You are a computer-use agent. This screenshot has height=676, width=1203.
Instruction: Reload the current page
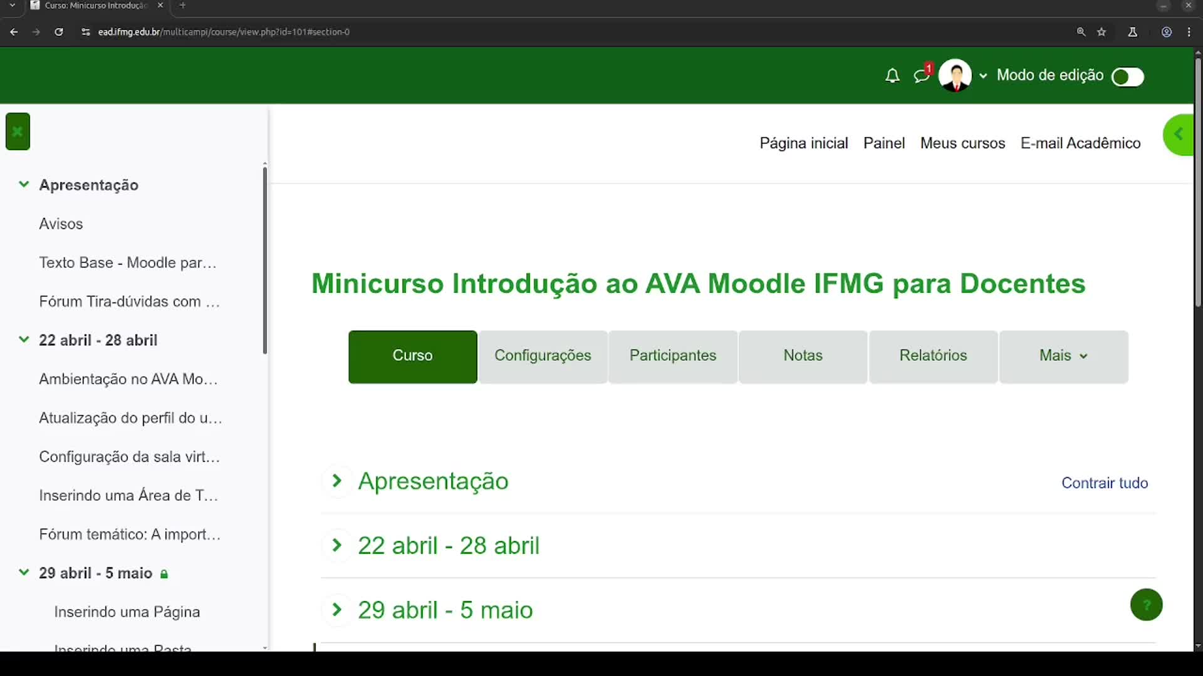click(59, 32)
